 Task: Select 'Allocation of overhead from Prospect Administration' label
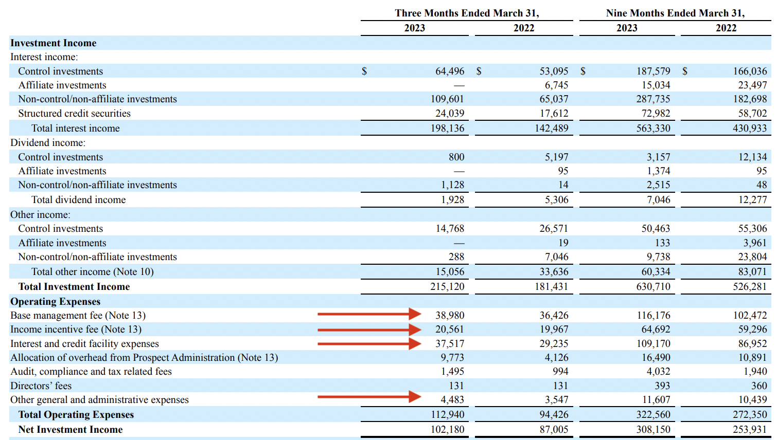tap(122, 358)
